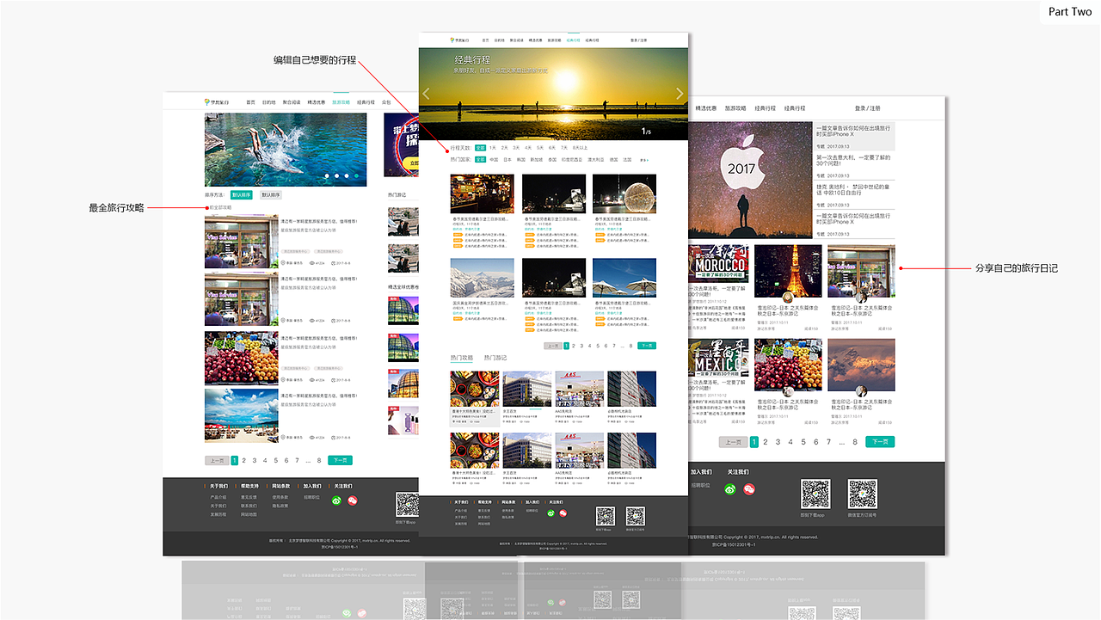Click the right page's first footer QR code
The height and width of the screenshot is (620, 1101).
click(816, 494)
